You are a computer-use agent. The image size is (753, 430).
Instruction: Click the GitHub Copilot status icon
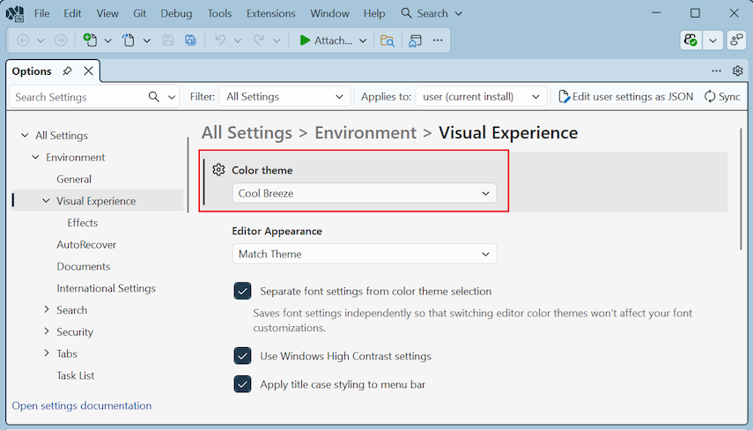(x=691, y=41)
